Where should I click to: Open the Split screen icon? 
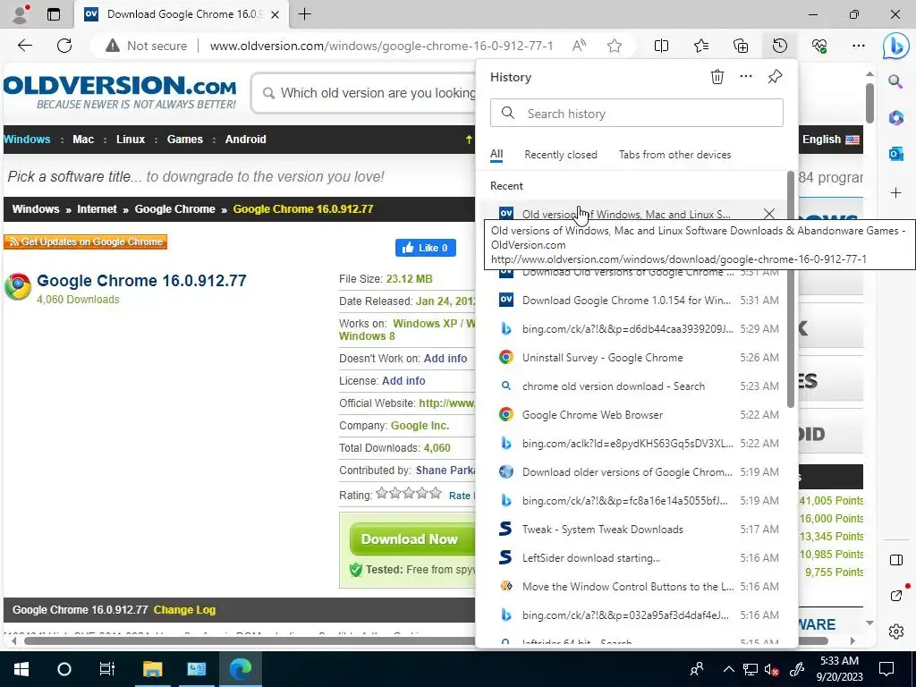click(661, 46)
